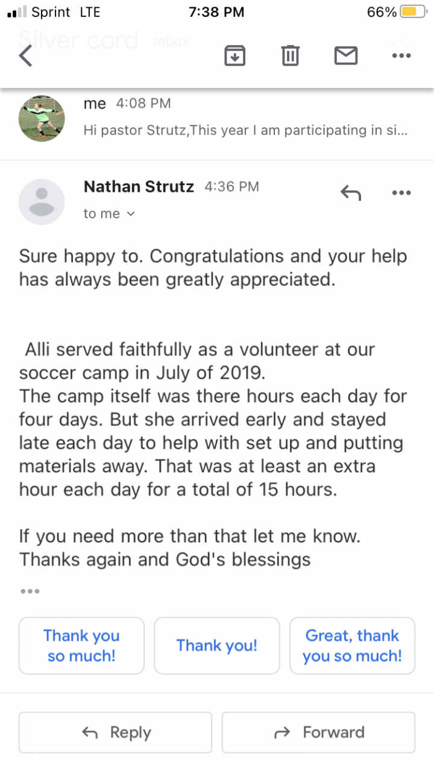Tap Nathan Strutz's gray avatar icon

pyautogui.click(x=42, y=201)
